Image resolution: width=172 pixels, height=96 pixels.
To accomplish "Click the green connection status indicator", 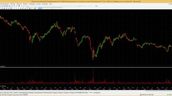I will pos(167,95).
